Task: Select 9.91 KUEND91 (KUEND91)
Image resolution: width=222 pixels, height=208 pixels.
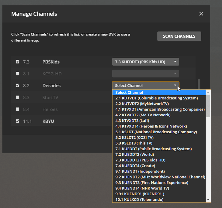Action: point(159,194)
